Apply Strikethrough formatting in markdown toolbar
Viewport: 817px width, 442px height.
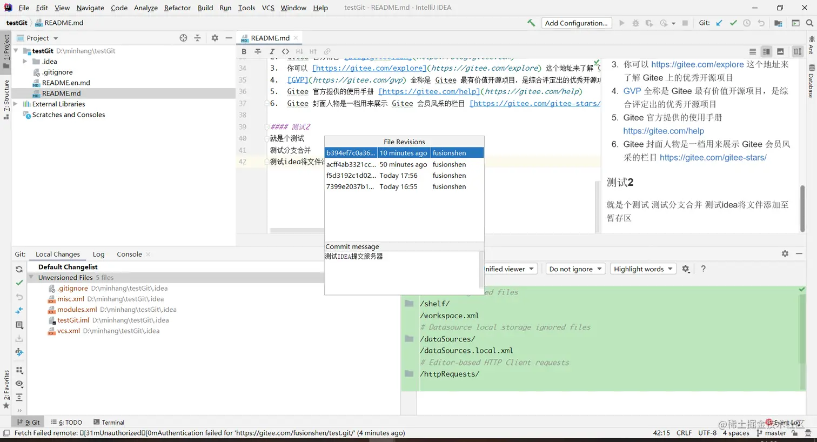tap(258, 51)
